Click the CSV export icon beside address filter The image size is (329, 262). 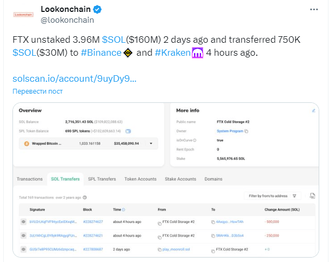coord(312,196)
